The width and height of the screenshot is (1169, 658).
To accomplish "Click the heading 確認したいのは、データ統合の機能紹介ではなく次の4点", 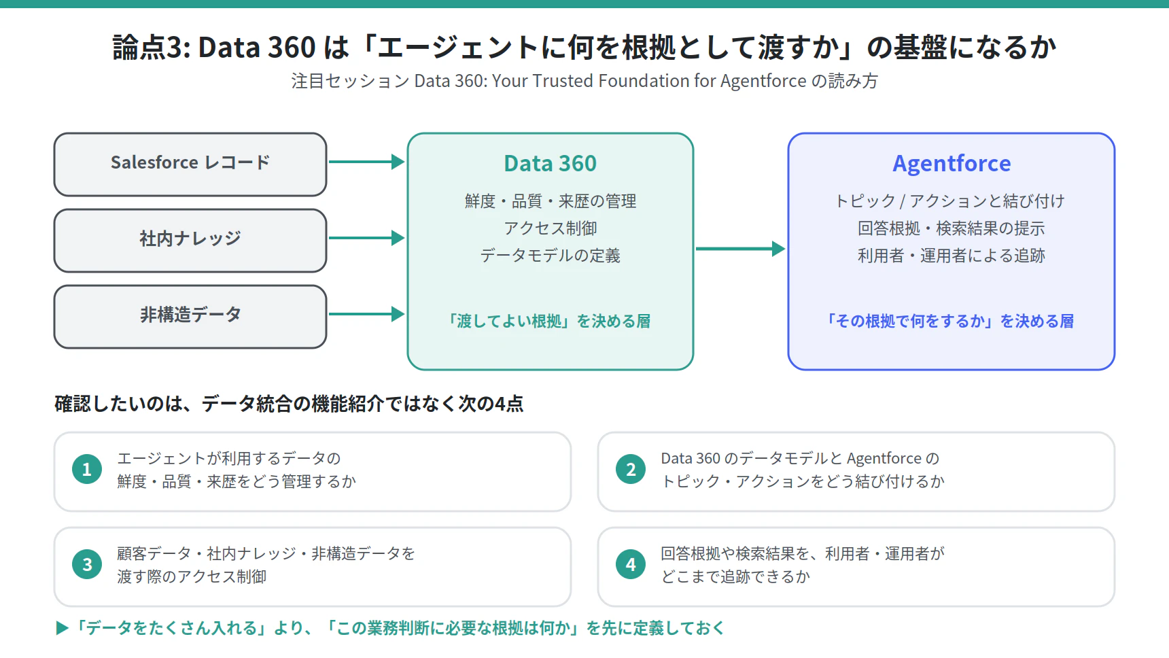I will coord(289,404).
